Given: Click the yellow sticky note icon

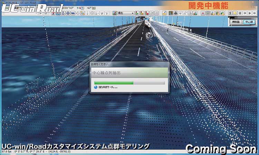Looking at the screenshot, I should [x=235, y=13].
